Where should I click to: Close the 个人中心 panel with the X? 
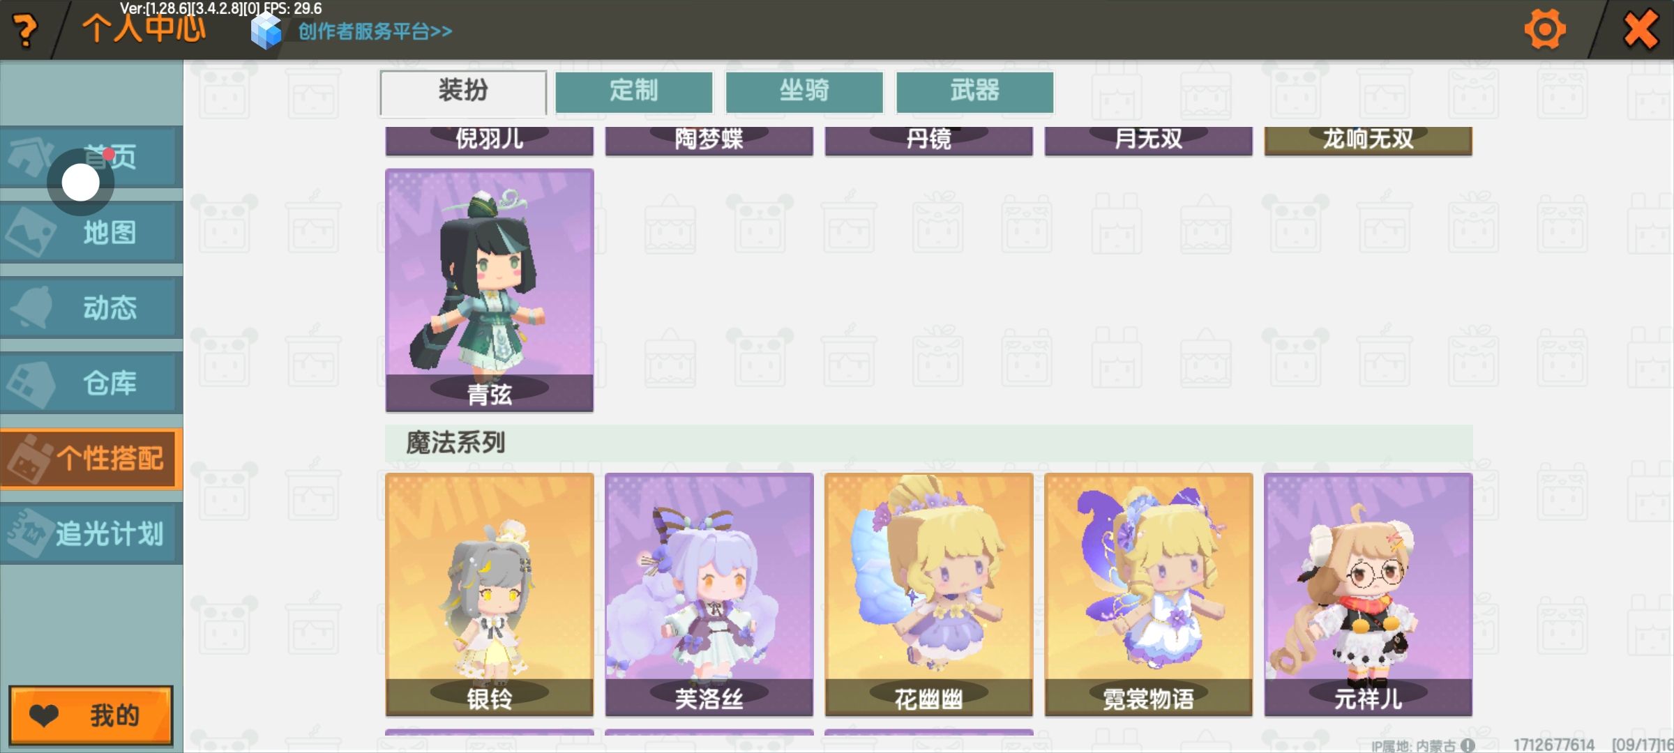pyautogui.click(x=1641, y=30)
